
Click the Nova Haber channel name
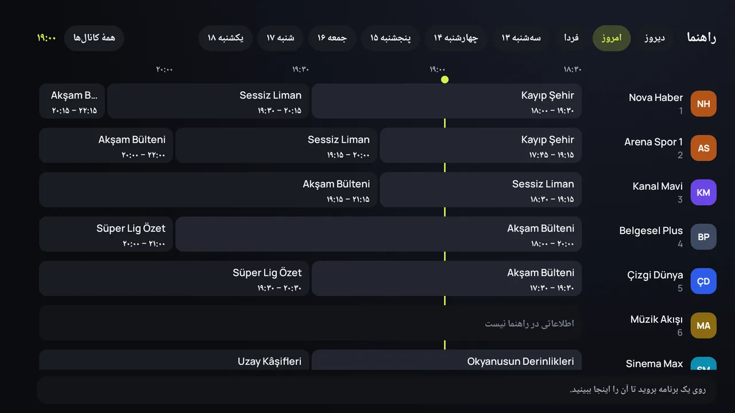coord(656,98)
